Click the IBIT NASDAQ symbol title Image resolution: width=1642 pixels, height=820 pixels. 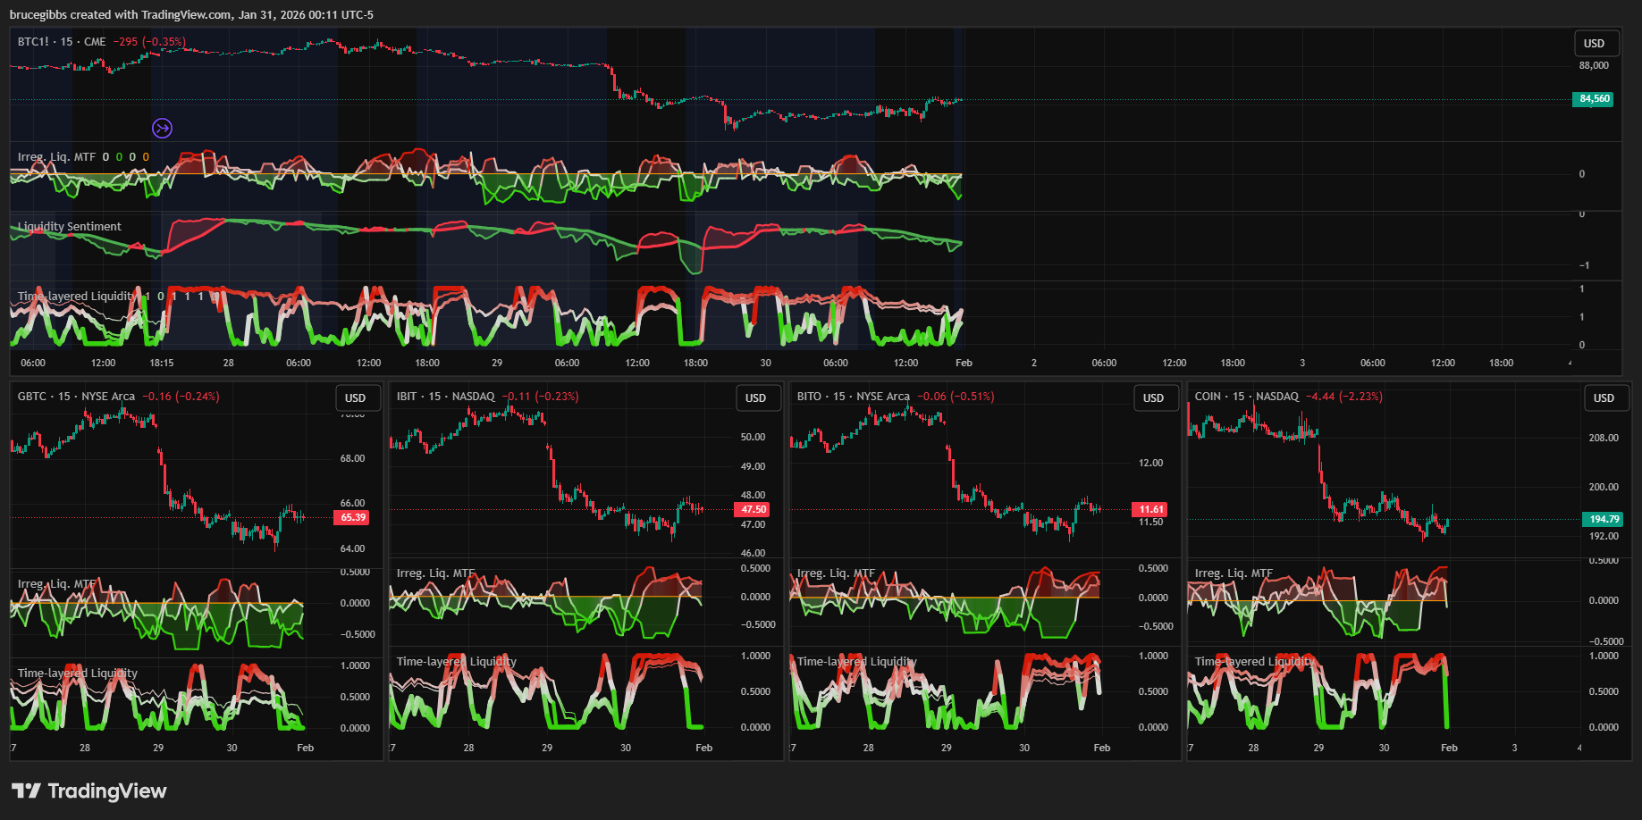tap(445, 397)
